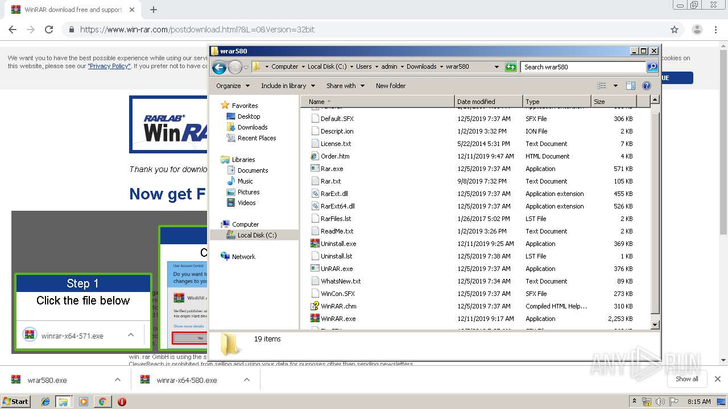The width and height of the screenshot is (728, 409).
Task: Open the Privacy Policy link
Action: tap(109, 66)
